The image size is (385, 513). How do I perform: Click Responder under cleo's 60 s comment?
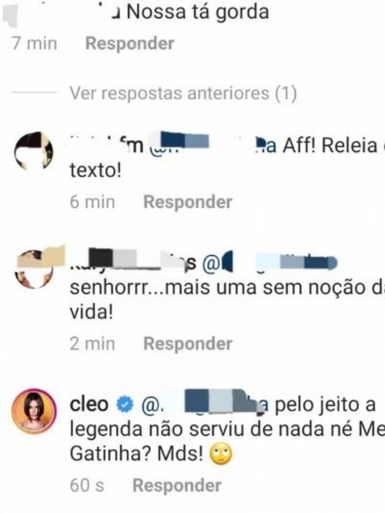coord(177,485)
